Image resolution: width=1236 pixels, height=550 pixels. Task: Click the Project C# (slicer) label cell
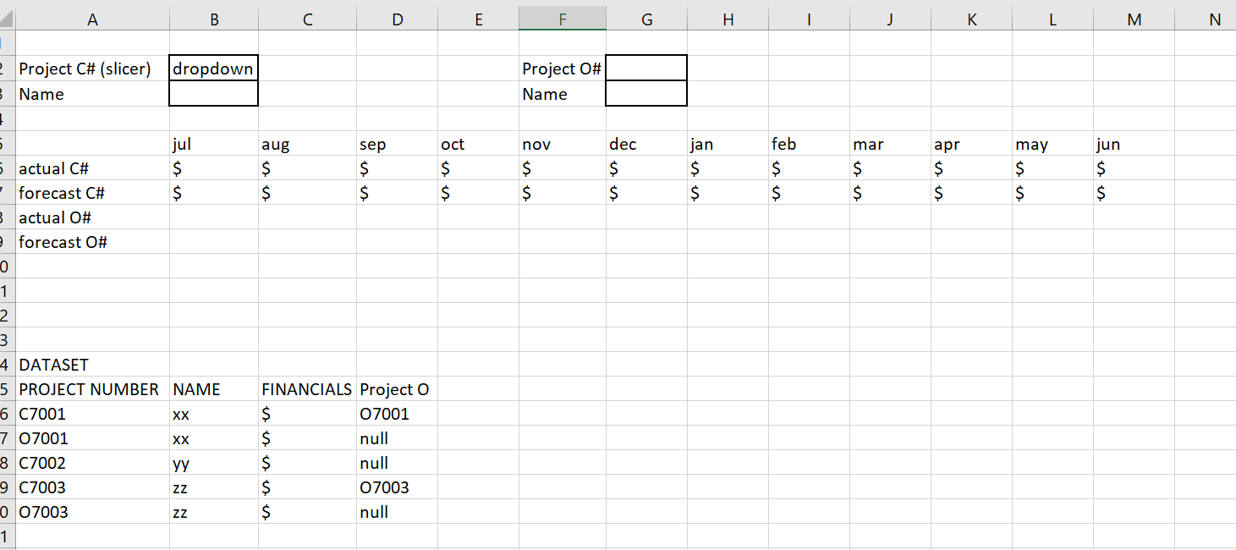[x=92, y=69]
